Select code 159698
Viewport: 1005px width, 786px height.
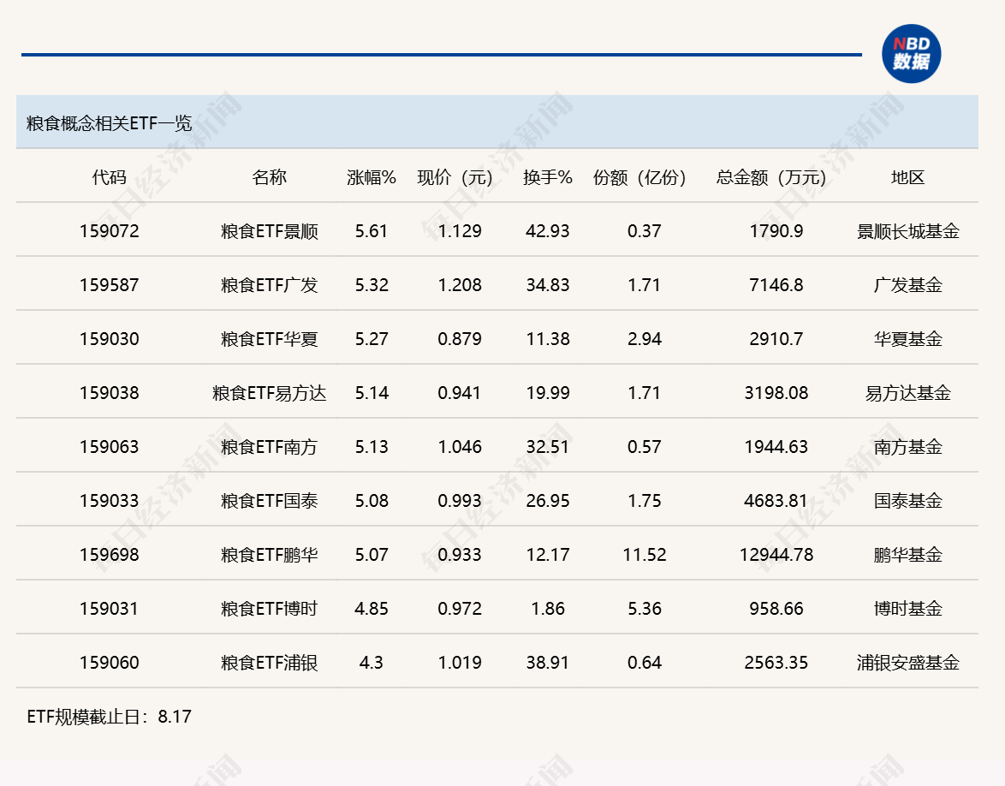(x=109, y=554)
